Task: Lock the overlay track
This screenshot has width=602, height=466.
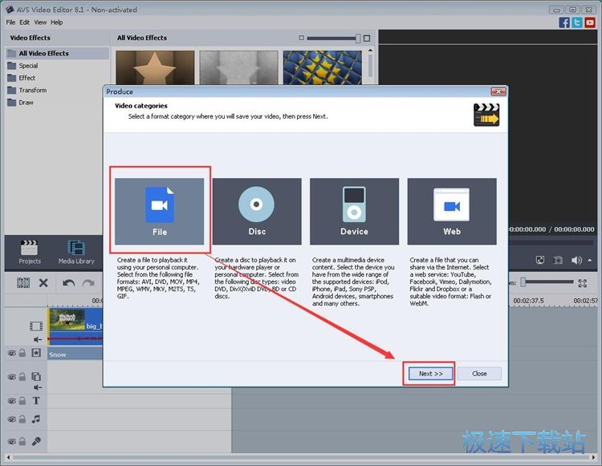Action: [22, 377]
